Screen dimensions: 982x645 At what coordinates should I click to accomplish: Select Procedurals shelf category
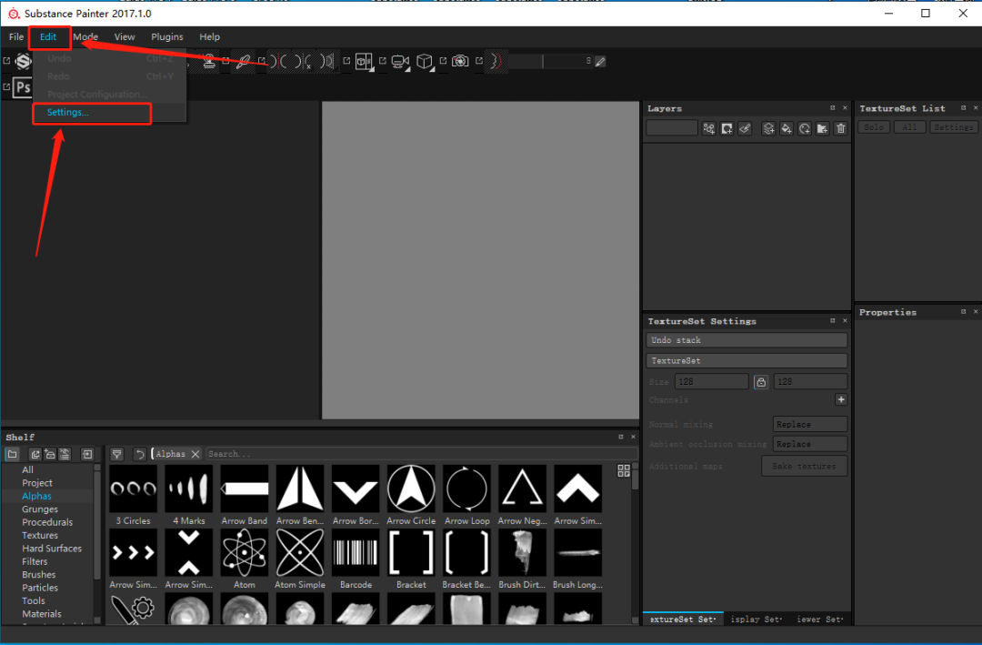point(47,522)
